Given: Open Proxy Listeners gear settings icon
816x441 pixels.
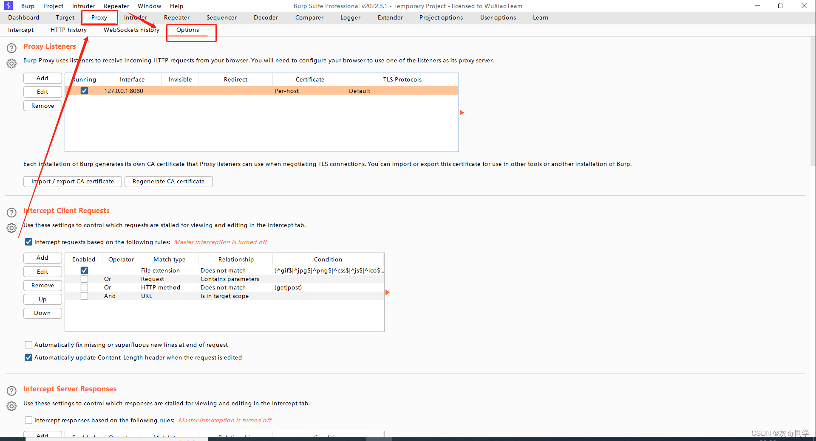Looking at the screenshot, I should point(11,64).
